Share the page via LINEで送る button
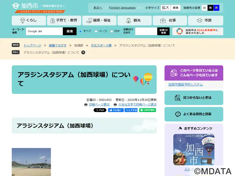The image size is (235, 176). tap(147, 110)
